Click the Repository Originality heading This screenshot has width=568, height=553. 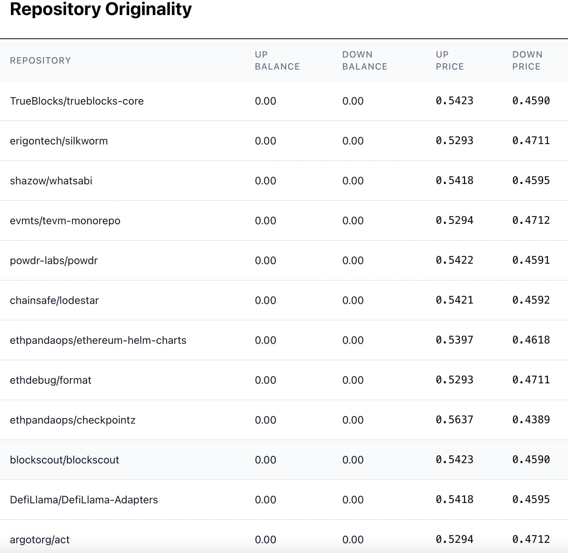click(x=101, y=9)
